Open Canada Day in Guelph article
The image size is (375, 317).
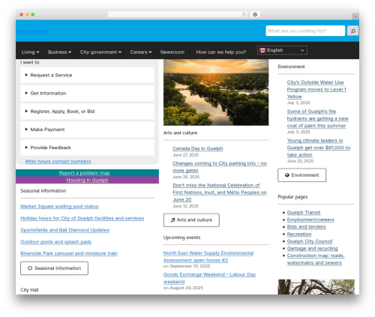coord(198,148)
